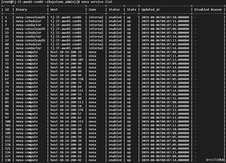Click the up state in the Id 61 row
The image size is (226, 163).
(129, 71)
